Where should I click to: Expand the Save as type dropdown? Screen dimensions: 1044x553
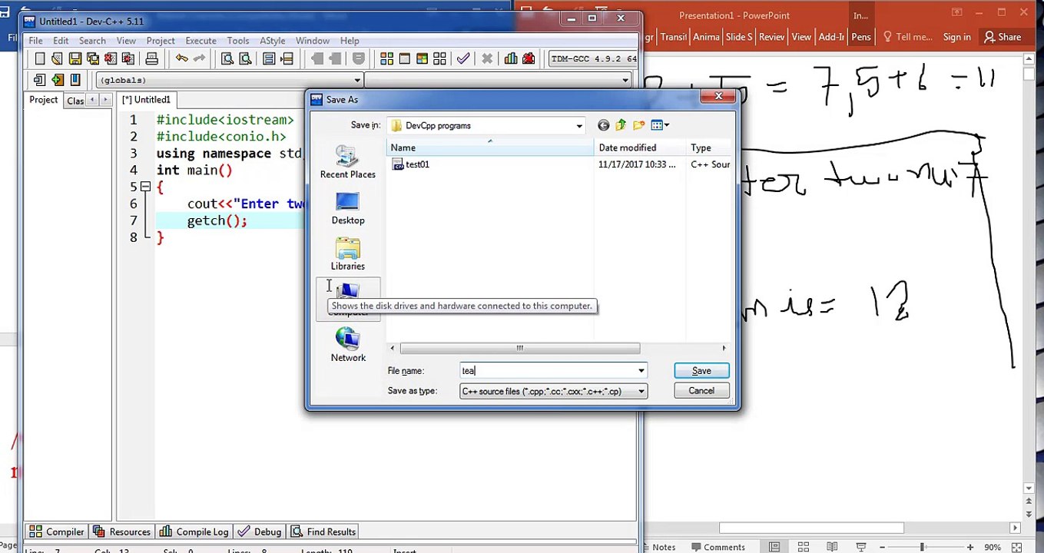pos(641,392)
